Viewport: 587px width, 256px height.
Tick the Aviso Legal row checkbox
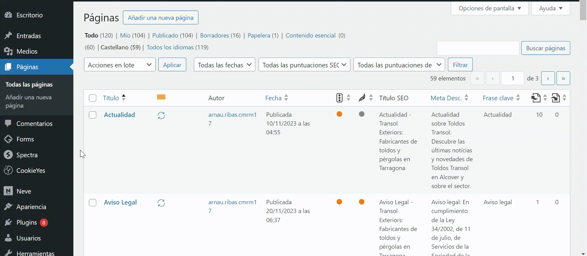pyautogui.click(x=93, y=203)
